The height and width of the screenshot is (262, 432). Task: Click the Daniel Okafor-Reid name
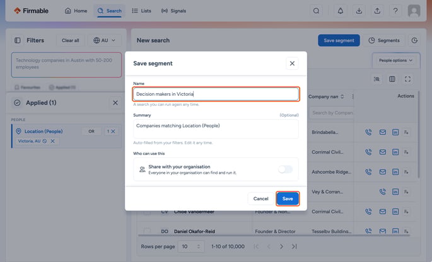194,231
